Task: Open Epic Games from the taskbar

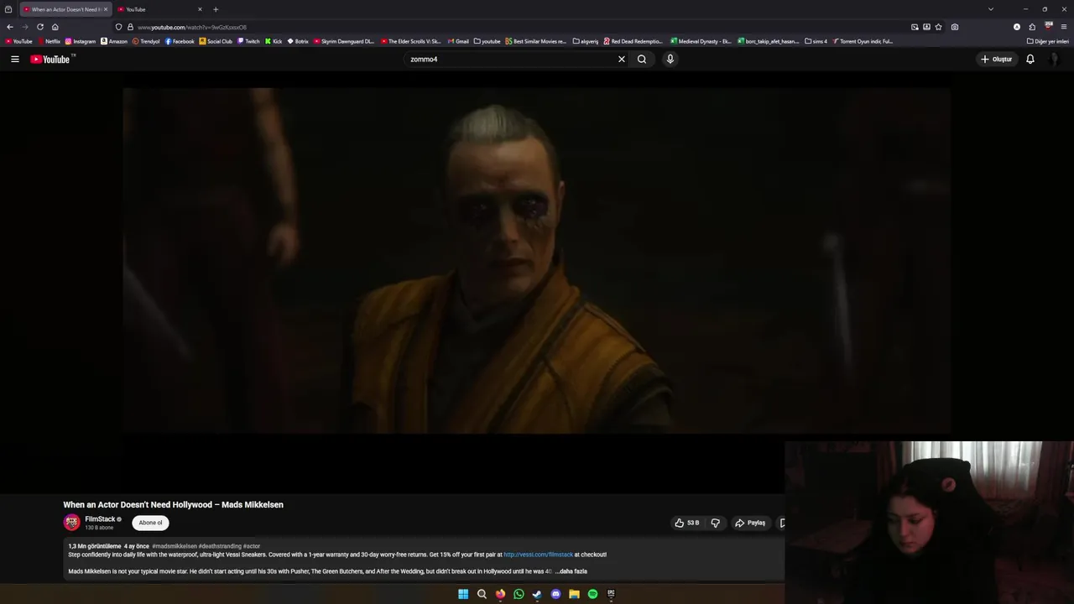Action: click(x=611, y=594)
